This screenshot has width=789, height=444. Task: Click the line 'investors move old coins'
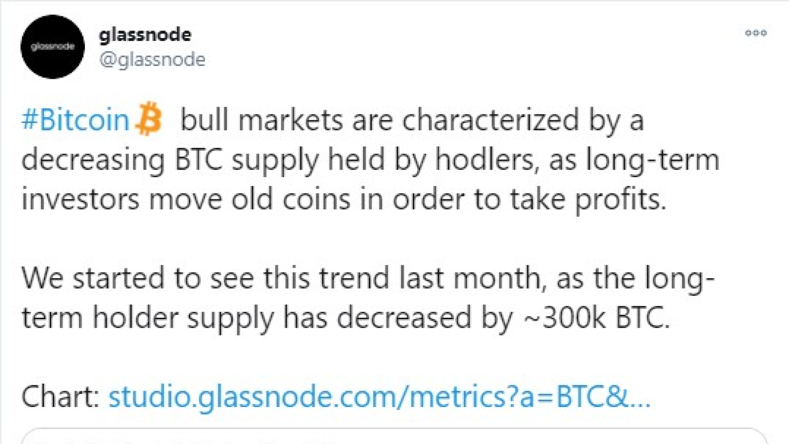[x=344, y=199]
